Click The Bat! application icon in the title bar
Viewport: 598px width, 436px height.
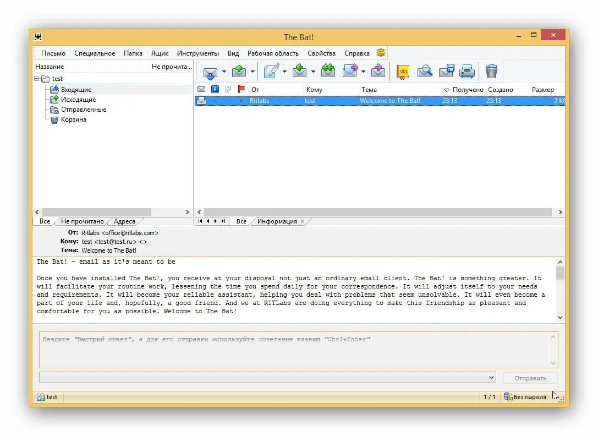[x=38, y=37]
